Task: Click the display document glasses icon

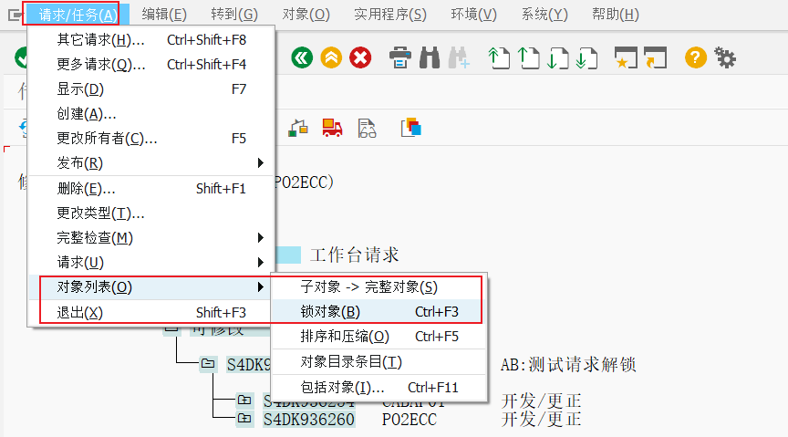Action: pos(367,129)
